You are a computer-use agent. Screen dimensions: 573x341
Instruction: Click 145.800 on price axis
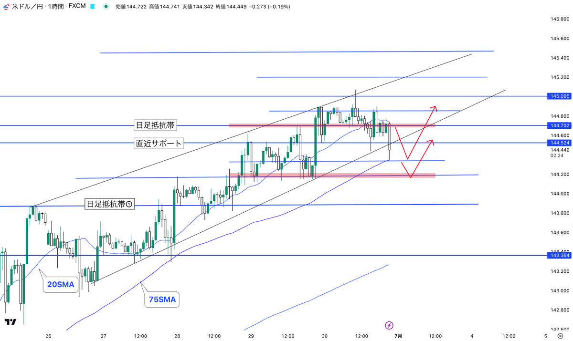[x=559, y=19]
